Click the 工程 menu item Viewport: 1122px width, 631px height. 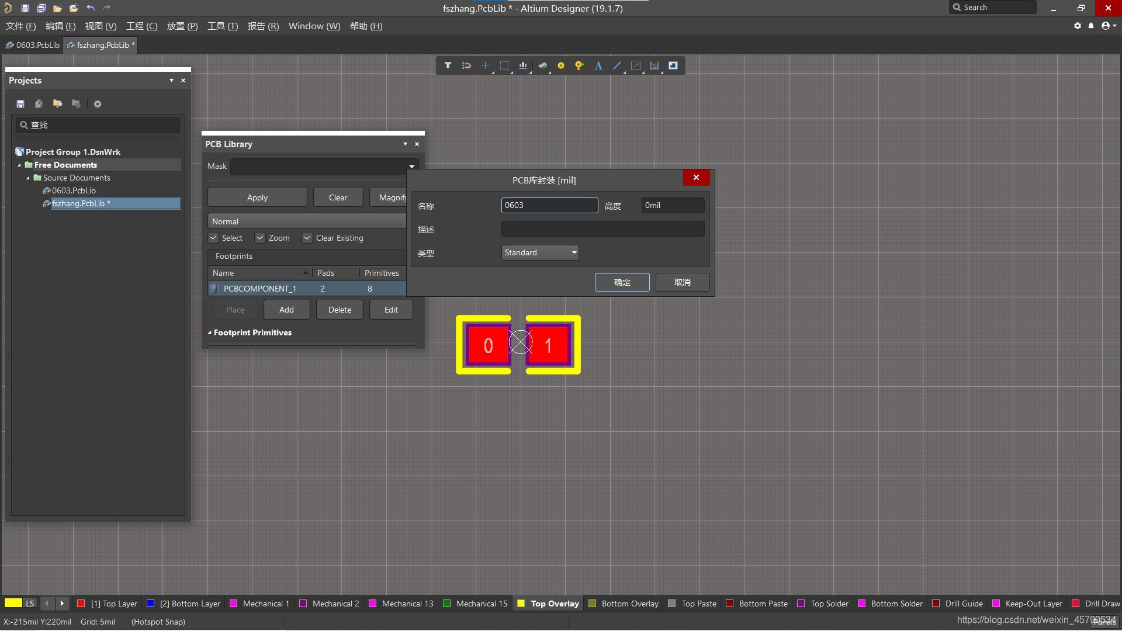click(x=141, y=26)
